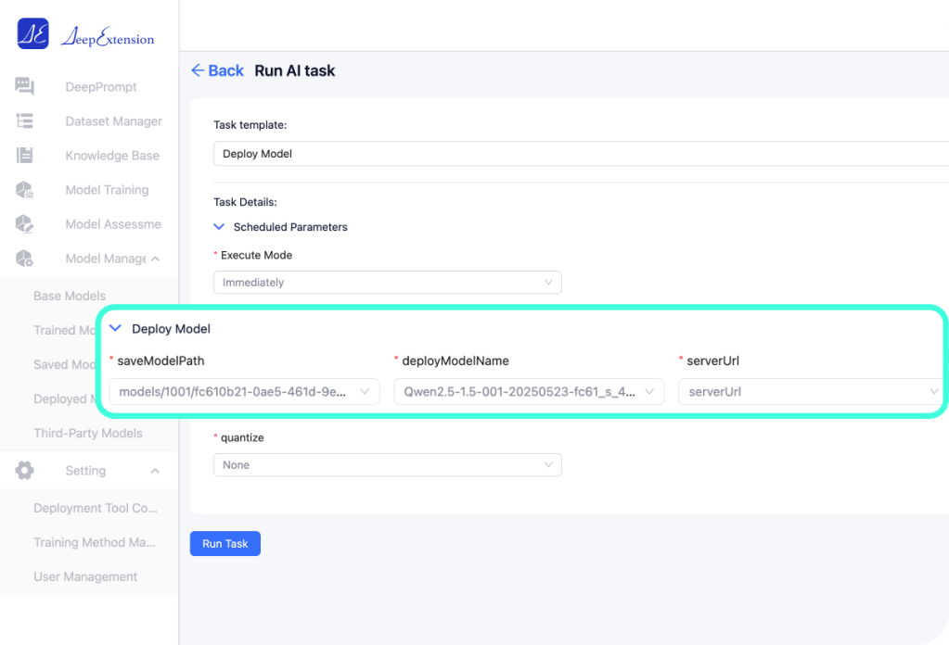Open Base Models in sidebar
The image size is (949, 645).
tap(70, 296)
